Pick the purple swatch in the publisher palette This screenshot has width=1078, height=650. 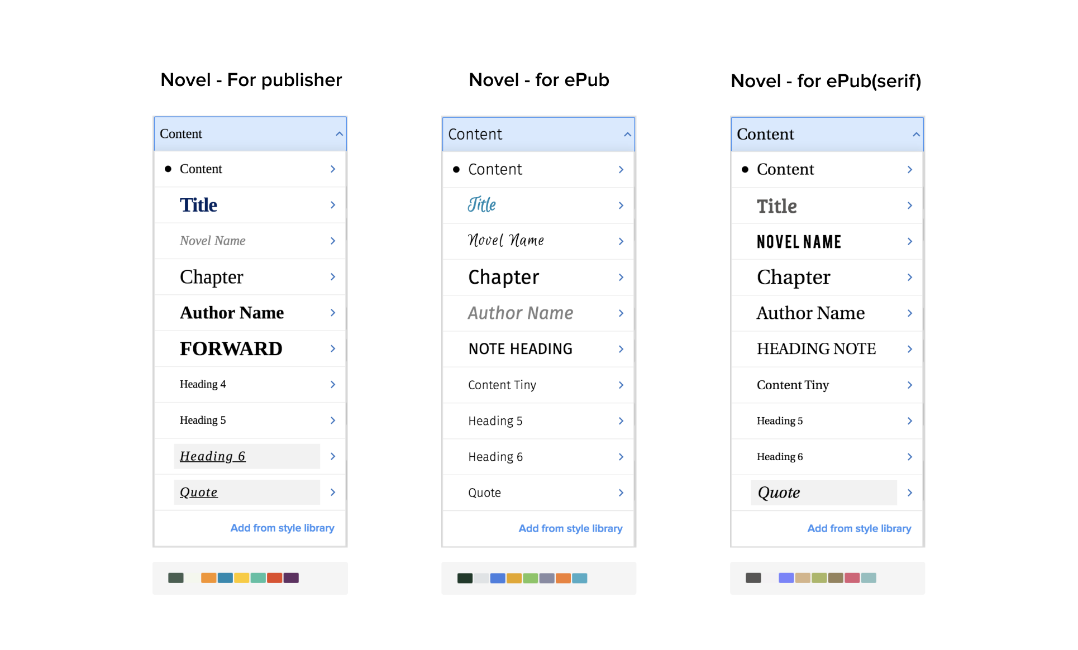[291, 578]
